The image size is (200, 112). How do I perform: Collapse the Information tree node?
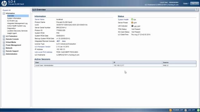click(4, 13)
